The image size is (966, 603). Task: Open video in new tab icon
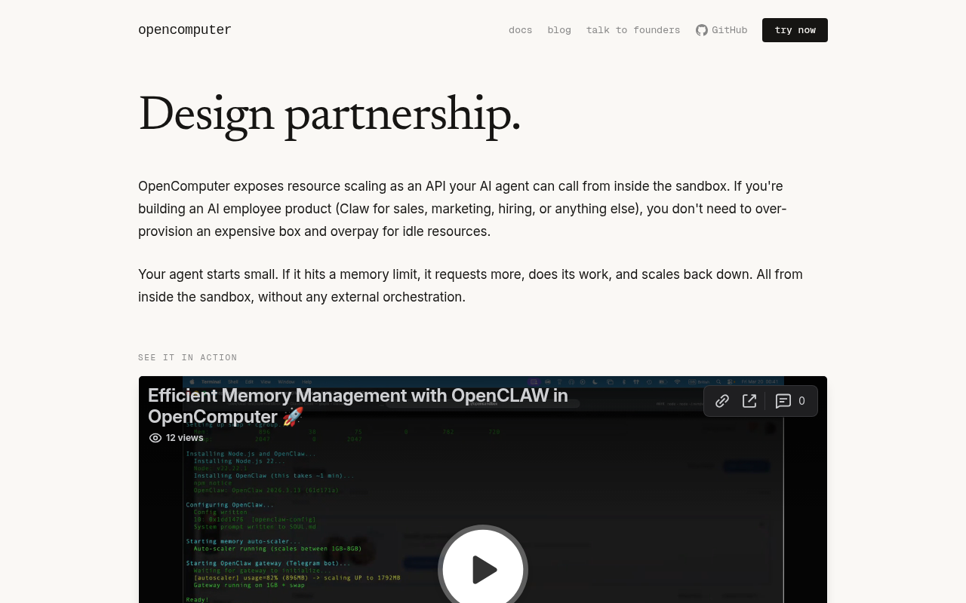tap(749, 401)
